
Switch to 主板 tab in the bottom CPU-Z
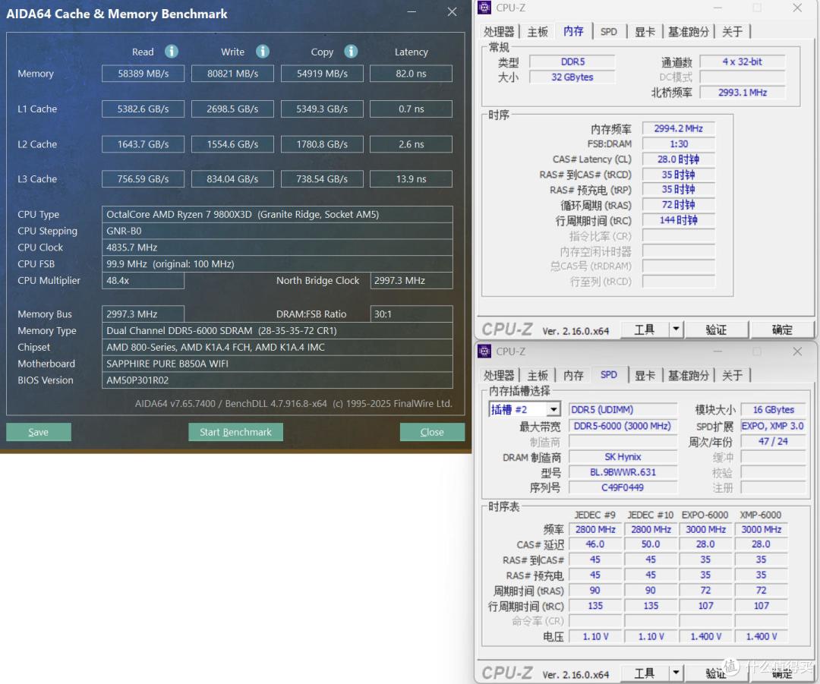click(x=538, y=375)
